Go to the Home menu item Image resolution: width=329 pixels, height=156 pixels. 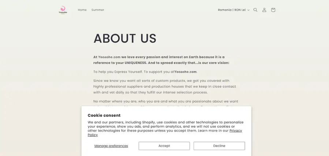coord(82,10)
